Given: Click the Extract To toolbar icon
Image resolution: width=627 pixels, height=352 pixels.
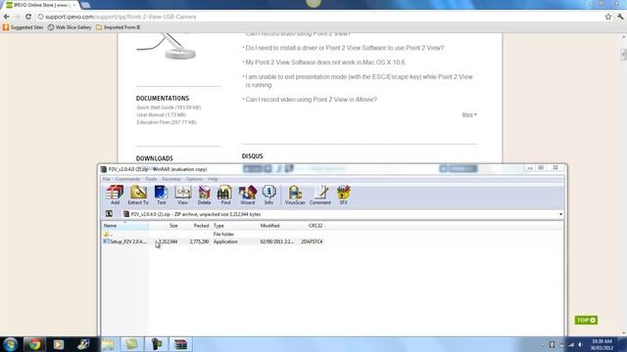Looking at the screenshot, I should click(x=138, y=196).
